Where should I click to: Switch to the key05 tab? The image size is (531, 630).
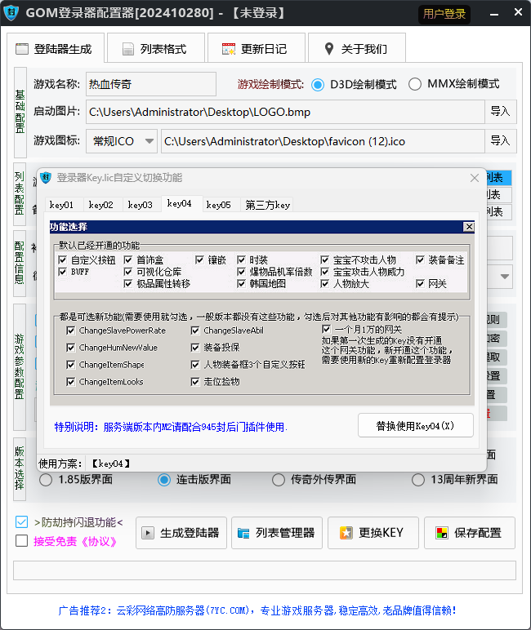(218, 205)
